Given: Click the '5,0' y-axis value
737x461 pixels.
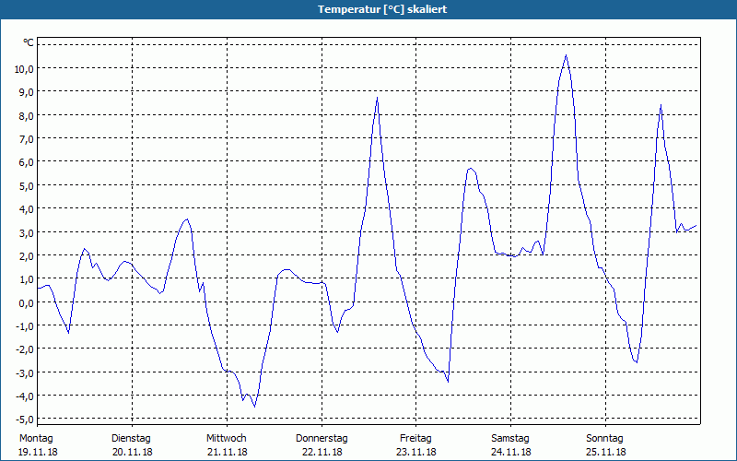Looking at the screenshot, I should [x=27, y=186].
